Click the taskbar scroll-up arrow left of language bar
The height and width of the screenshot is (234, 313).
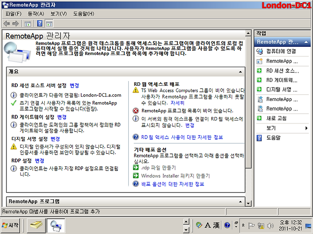tap(186, 221)
